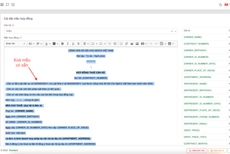Undo the last editor change
This screenshot has height=154, width=230.
[x=151, y=44]
